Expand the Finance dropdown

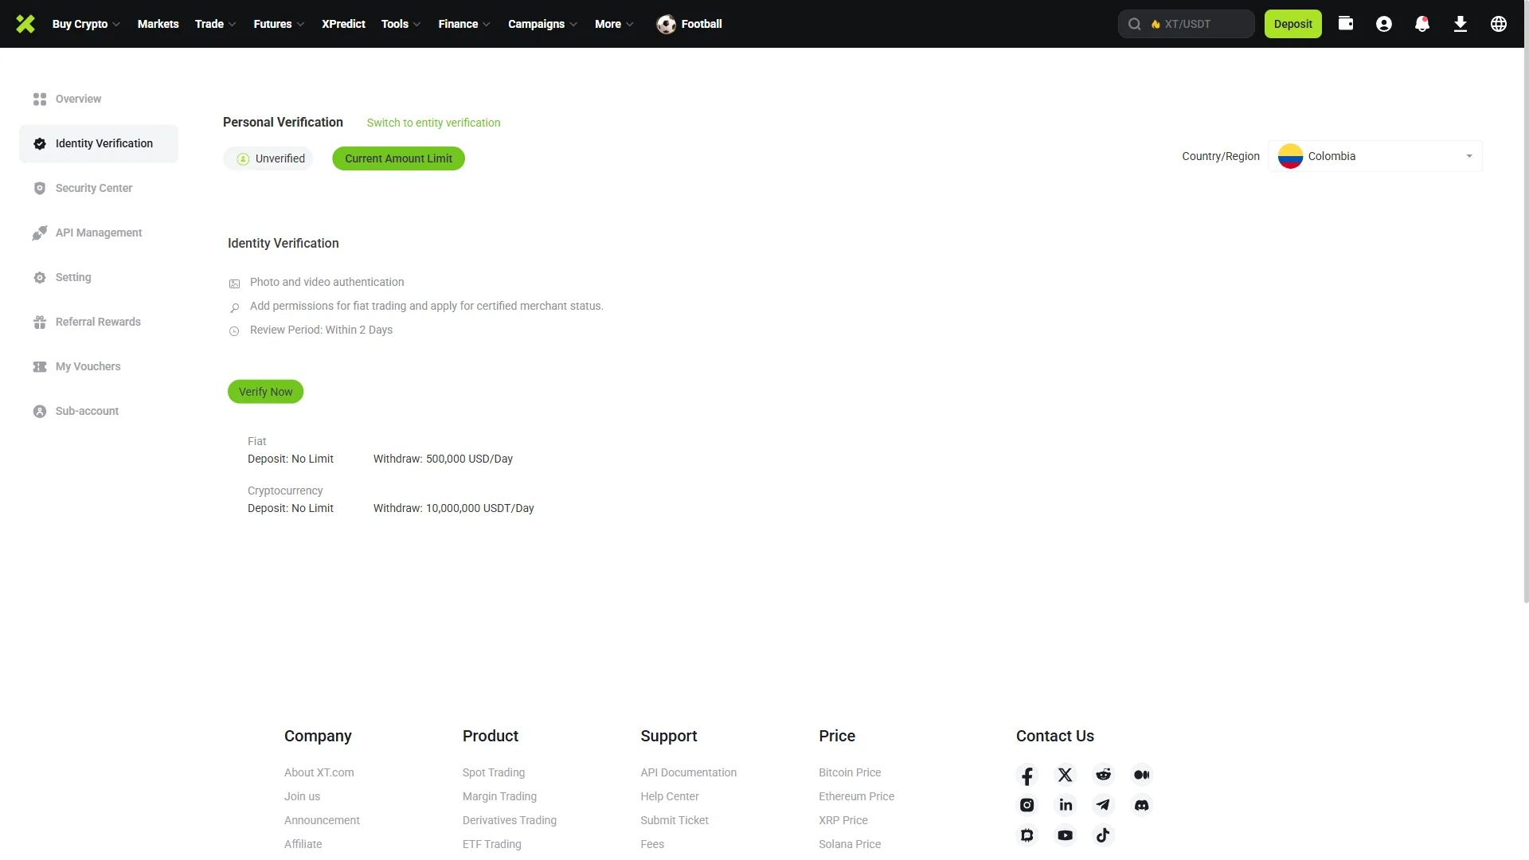pos(464,24)
